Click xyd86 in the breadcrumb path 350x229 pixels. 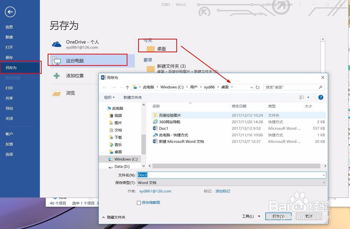tap(209, 87)
